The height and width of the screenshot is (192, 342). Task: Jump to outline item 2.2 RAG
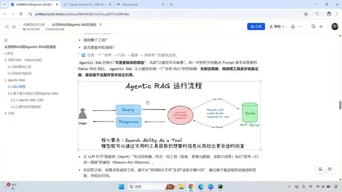coord(19,74)
